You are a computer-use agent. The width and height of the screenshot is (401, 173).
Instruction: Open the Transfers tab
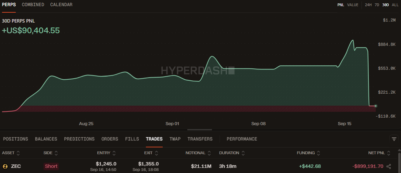[x=200, y=139]
